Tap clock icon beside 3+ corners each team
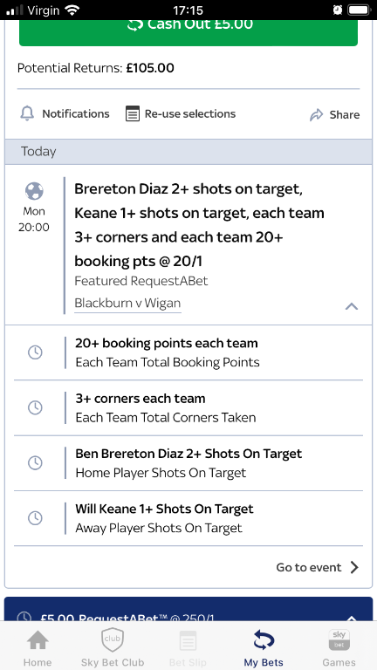 coord(35,407)
